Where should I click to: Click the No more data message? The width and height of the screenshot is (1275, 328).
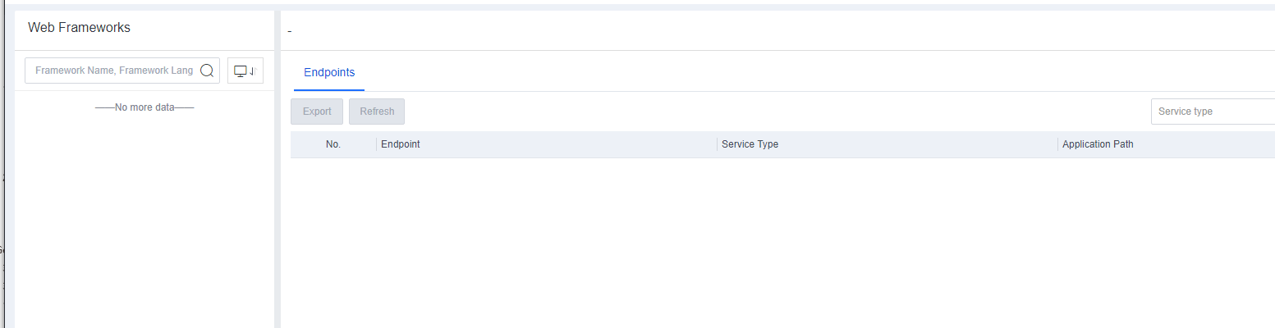click(144, 107)
